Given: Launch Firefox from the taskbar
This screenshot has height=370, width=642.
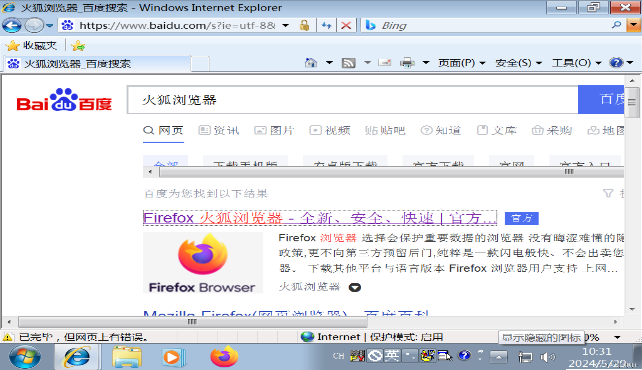Looking at the screenshot, I should pos(224,356).
